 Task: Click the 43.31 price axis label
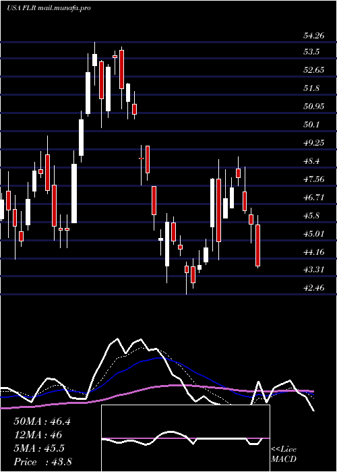314,270
